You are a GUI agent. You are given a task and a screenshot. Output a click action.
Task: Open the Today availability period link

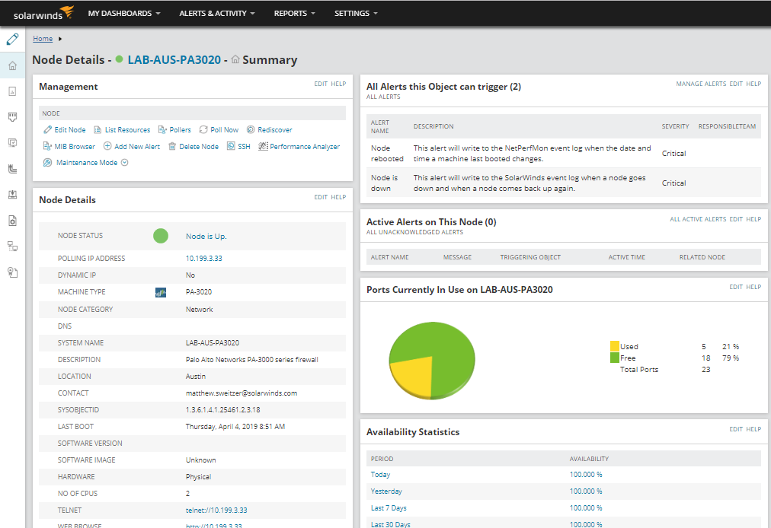(381, 475)
